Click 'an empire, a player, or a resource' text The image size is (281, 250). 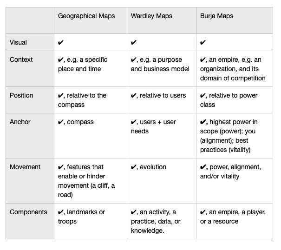point(233,217)
